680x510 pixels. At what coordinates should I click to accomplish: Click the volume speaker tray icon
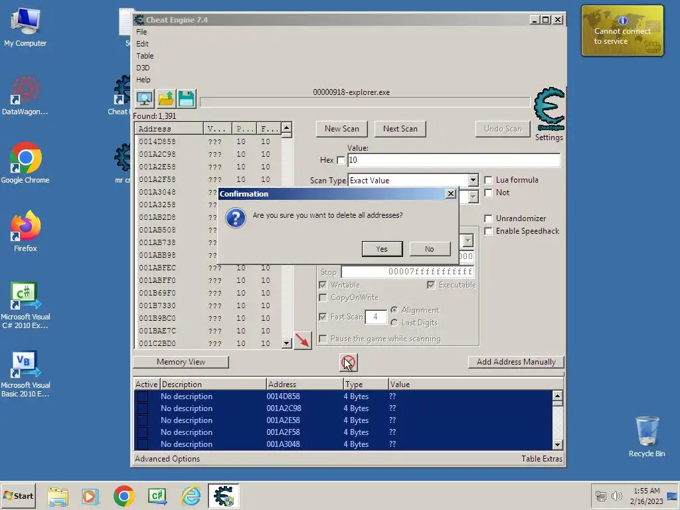616,495
